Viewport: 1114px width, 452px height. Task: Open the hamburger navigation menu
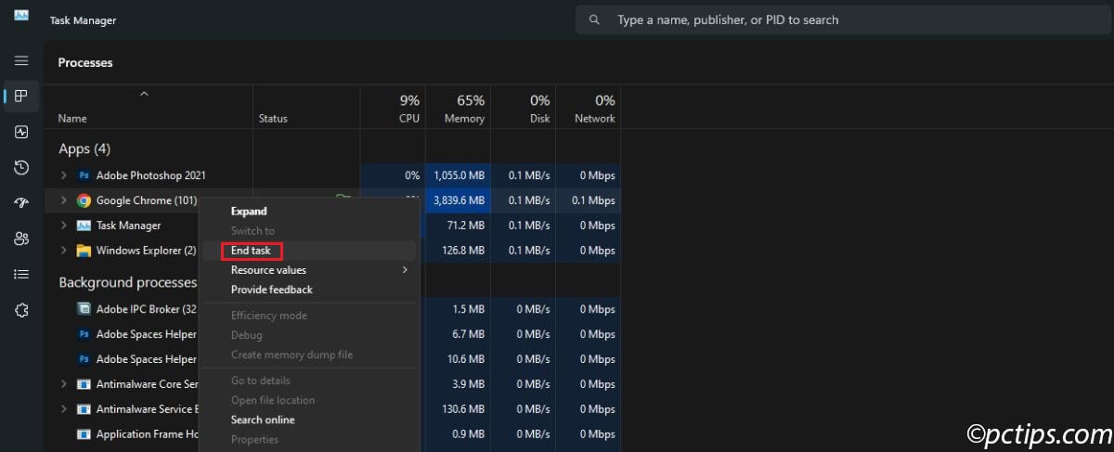tap(21, 60)
